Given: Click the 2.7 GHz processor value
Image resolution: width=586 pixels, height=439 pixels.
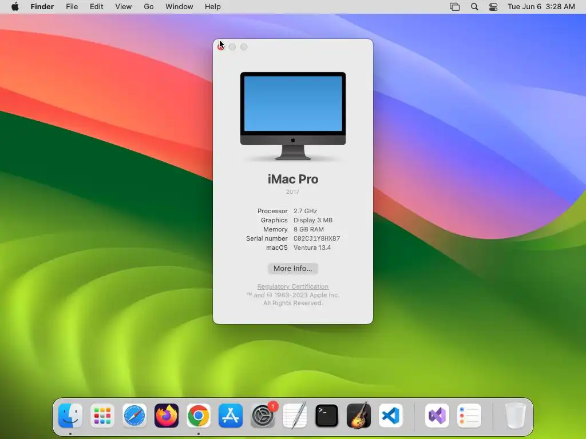Looking at the screenshot, I should (305, 211).
